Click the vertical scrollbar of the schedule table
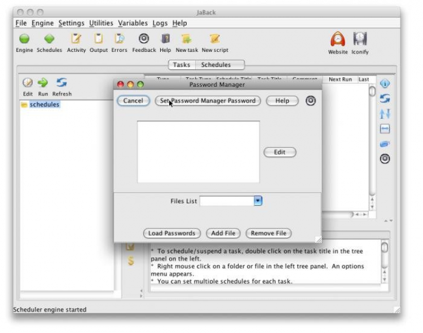This screenshot has height=333, width=423. (372, 147)
